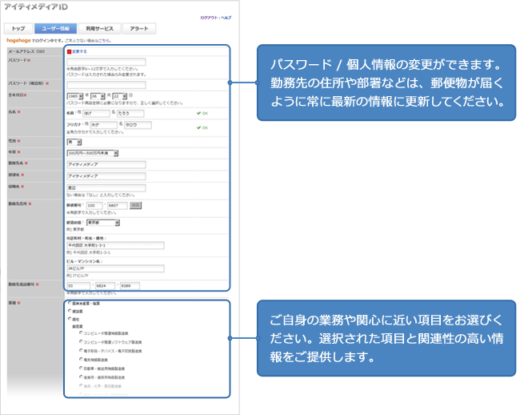Click the postal code field containing 6807
The width and height of the screenshot is (520, 415).
pyautogui.click(x=118, y=206)
